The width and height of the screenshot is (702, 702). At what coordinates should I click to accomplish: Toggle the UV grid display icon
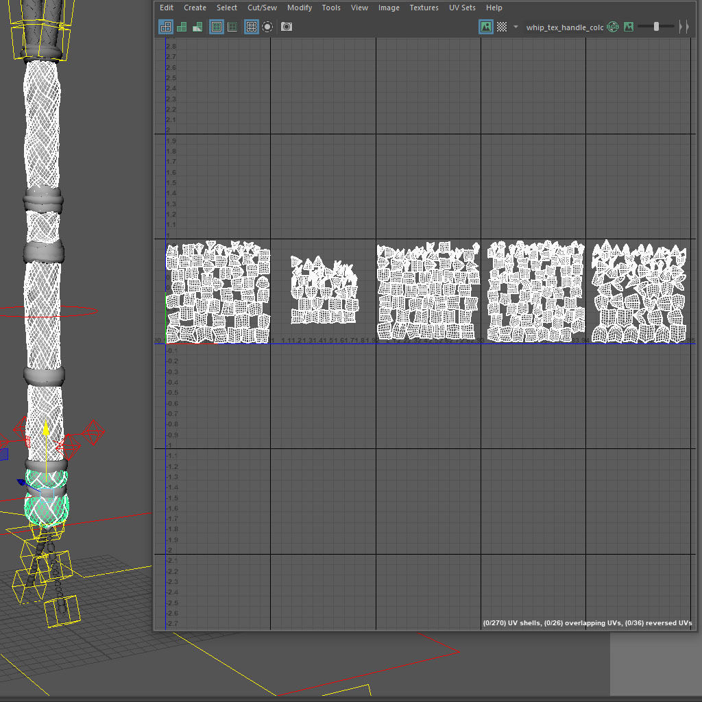click(252, 27)
